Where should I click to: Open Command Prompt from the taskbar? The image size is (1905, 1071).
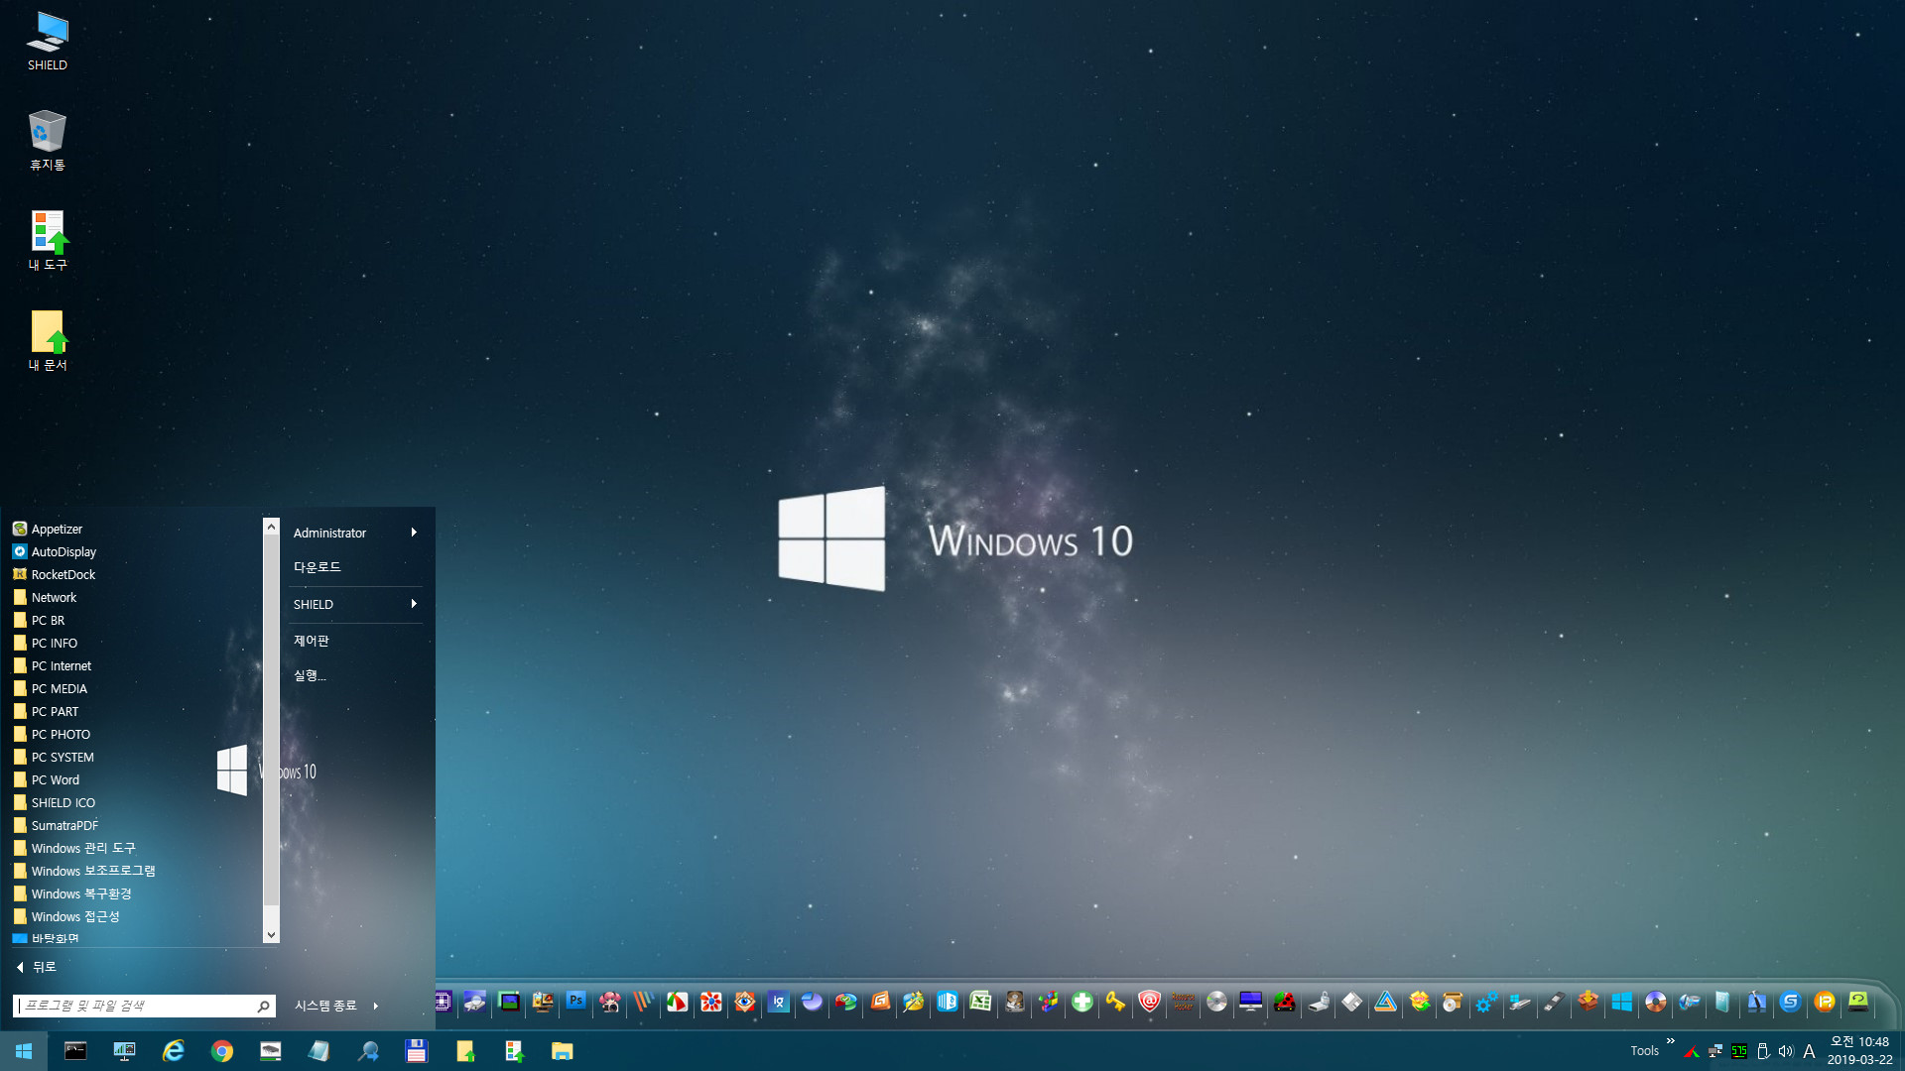pyautogui.click(x=75, y=1051)
